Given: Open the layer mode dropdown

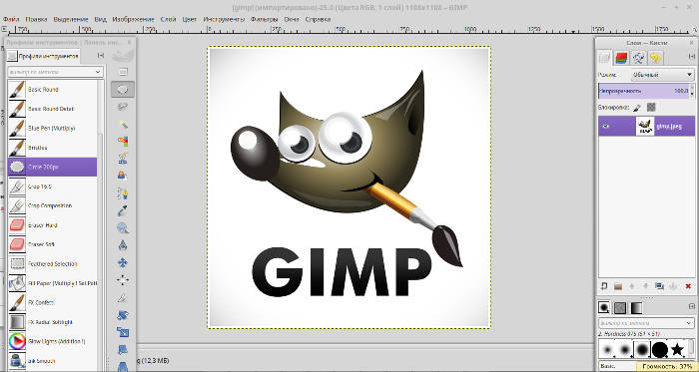Looking at the screenshot, I should (663, 75).
